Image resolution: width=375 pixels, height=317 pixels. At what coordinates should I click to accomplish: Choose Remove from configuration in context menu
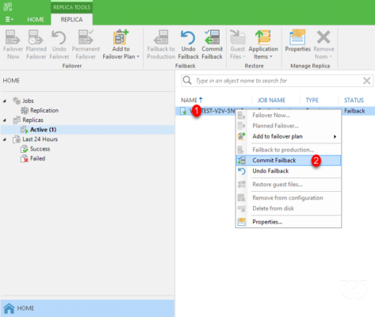pyautogui.click(x=289, y=198)
